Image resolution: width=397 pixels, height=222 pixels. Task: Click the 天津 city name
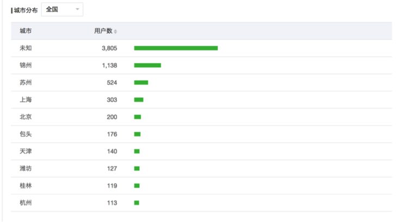[26, 151]
